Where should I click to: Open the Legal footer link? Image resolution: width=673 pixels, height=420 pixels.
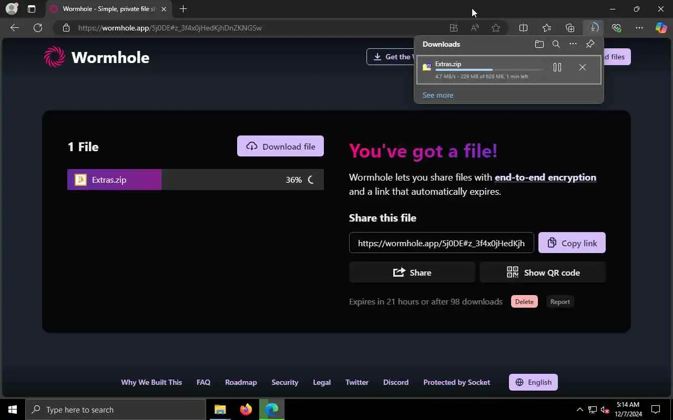tap(322, 382)
